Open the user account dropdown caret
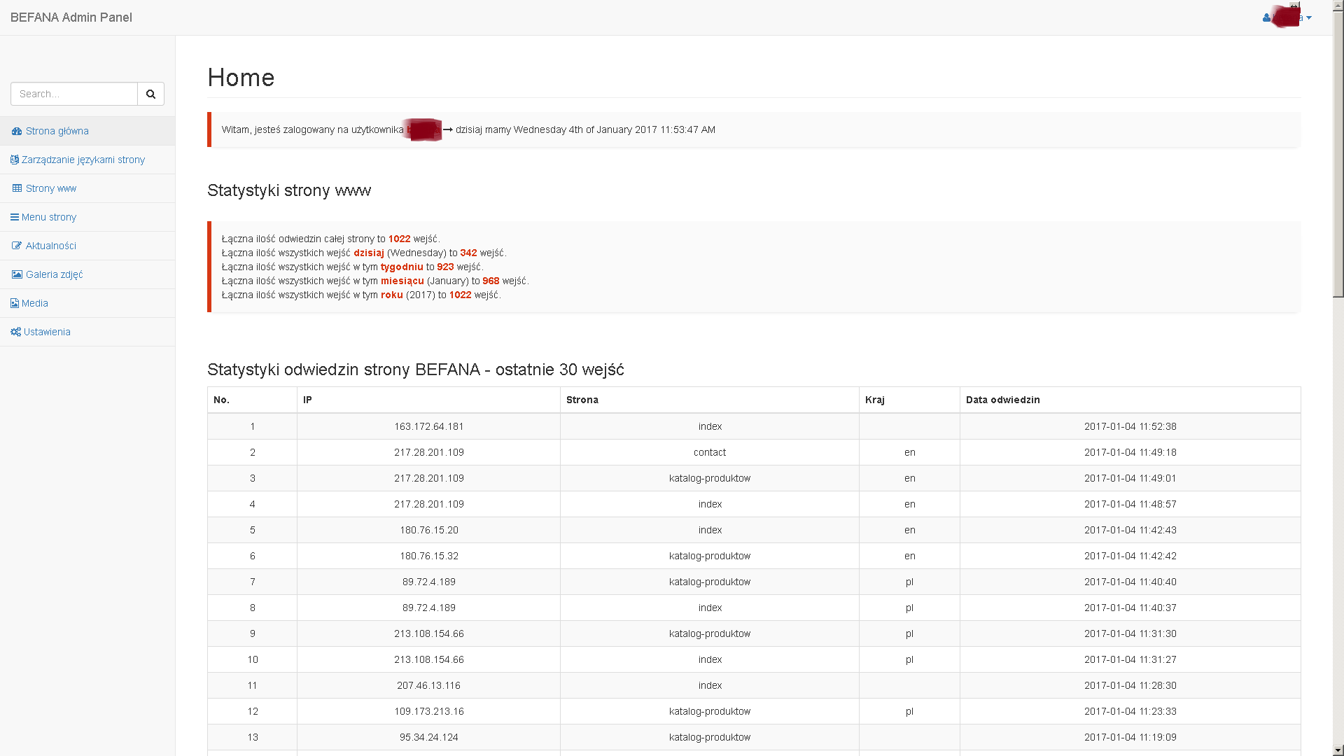1344x756 pixels. pyautogui.click(x=1309, y=18)
